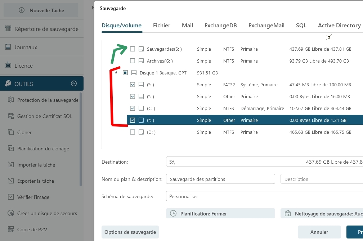Open the ExchangeDB tab
The width and height of the screenshot is (363, 241).
(x=221, y=25)
